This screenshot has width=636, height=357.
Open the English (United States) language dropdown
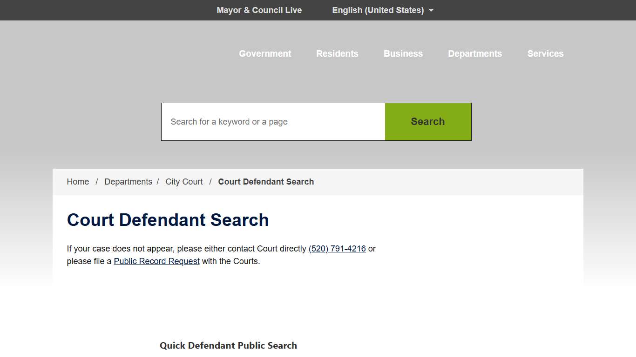[378, 10]
